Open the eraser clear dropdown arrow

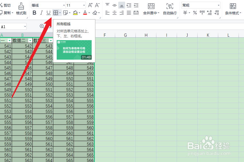coord(99,13)
